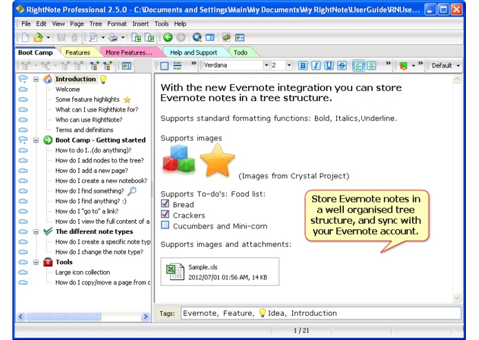Click the printer icon in the toolbar
This screenshot has width=479, height=340.
point(113,37)
